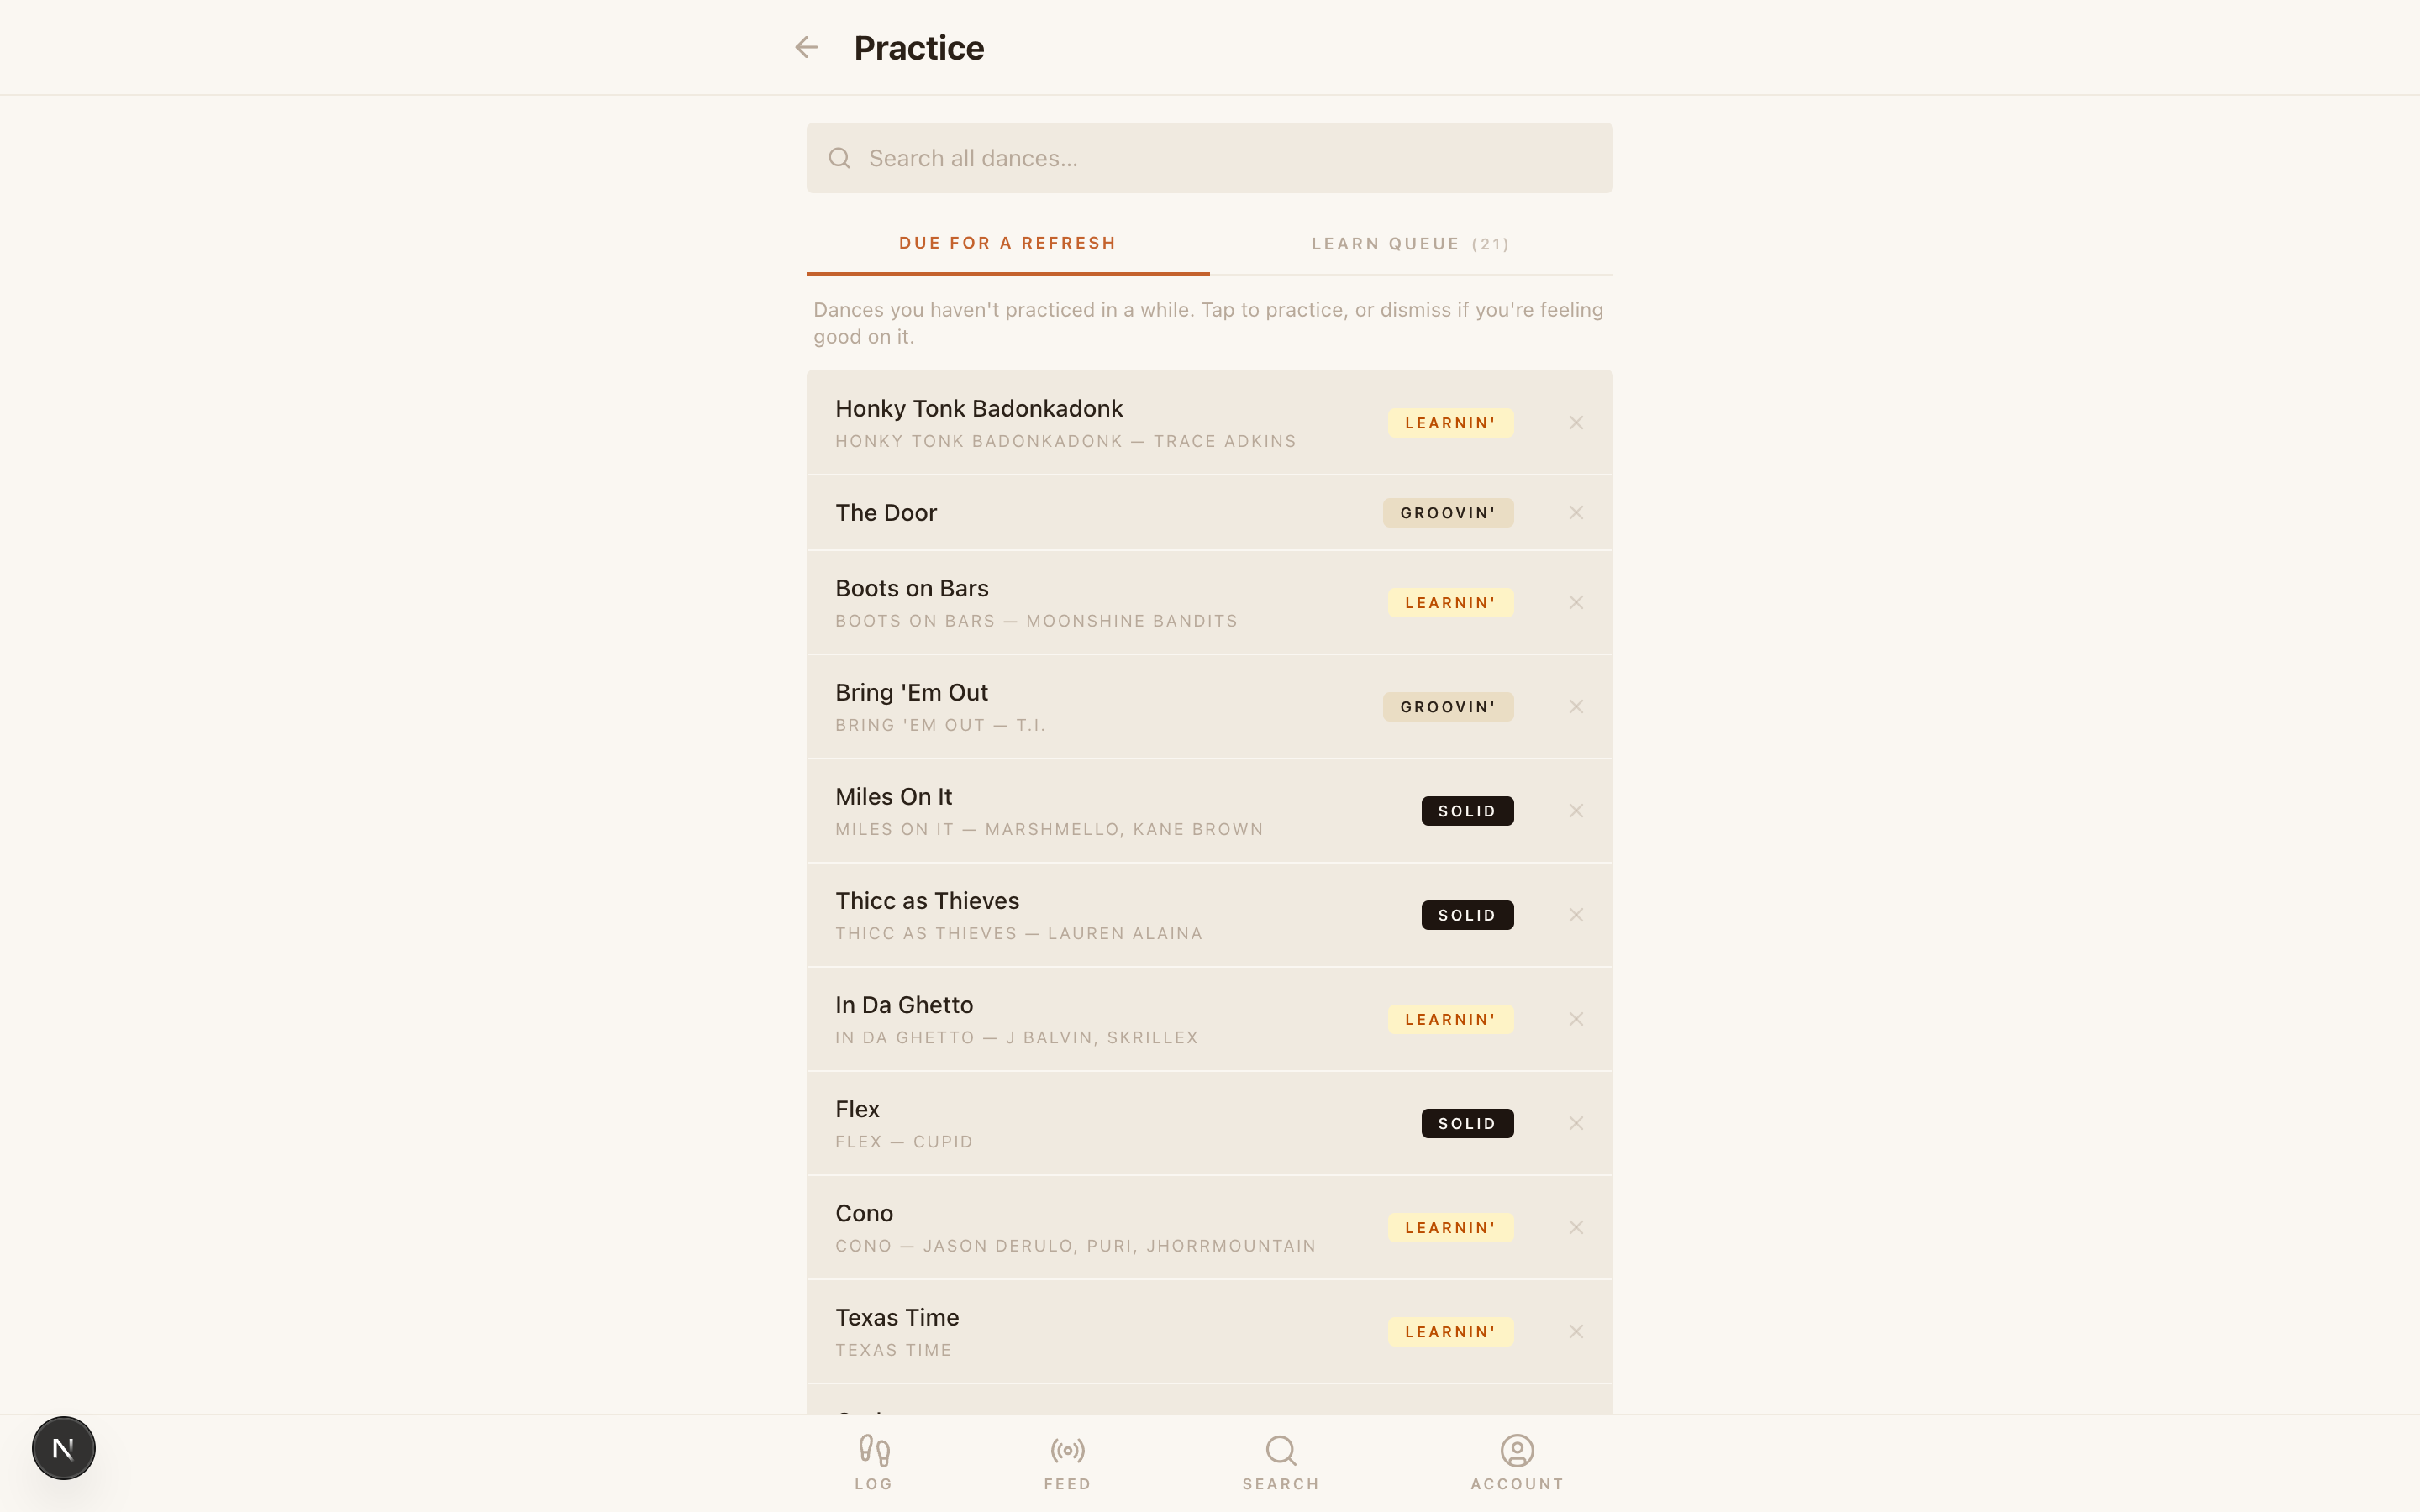Click the Solid badge on Thicc as Thieves
This screenshot has width=2420, height=1512.
pos(1466,915)
